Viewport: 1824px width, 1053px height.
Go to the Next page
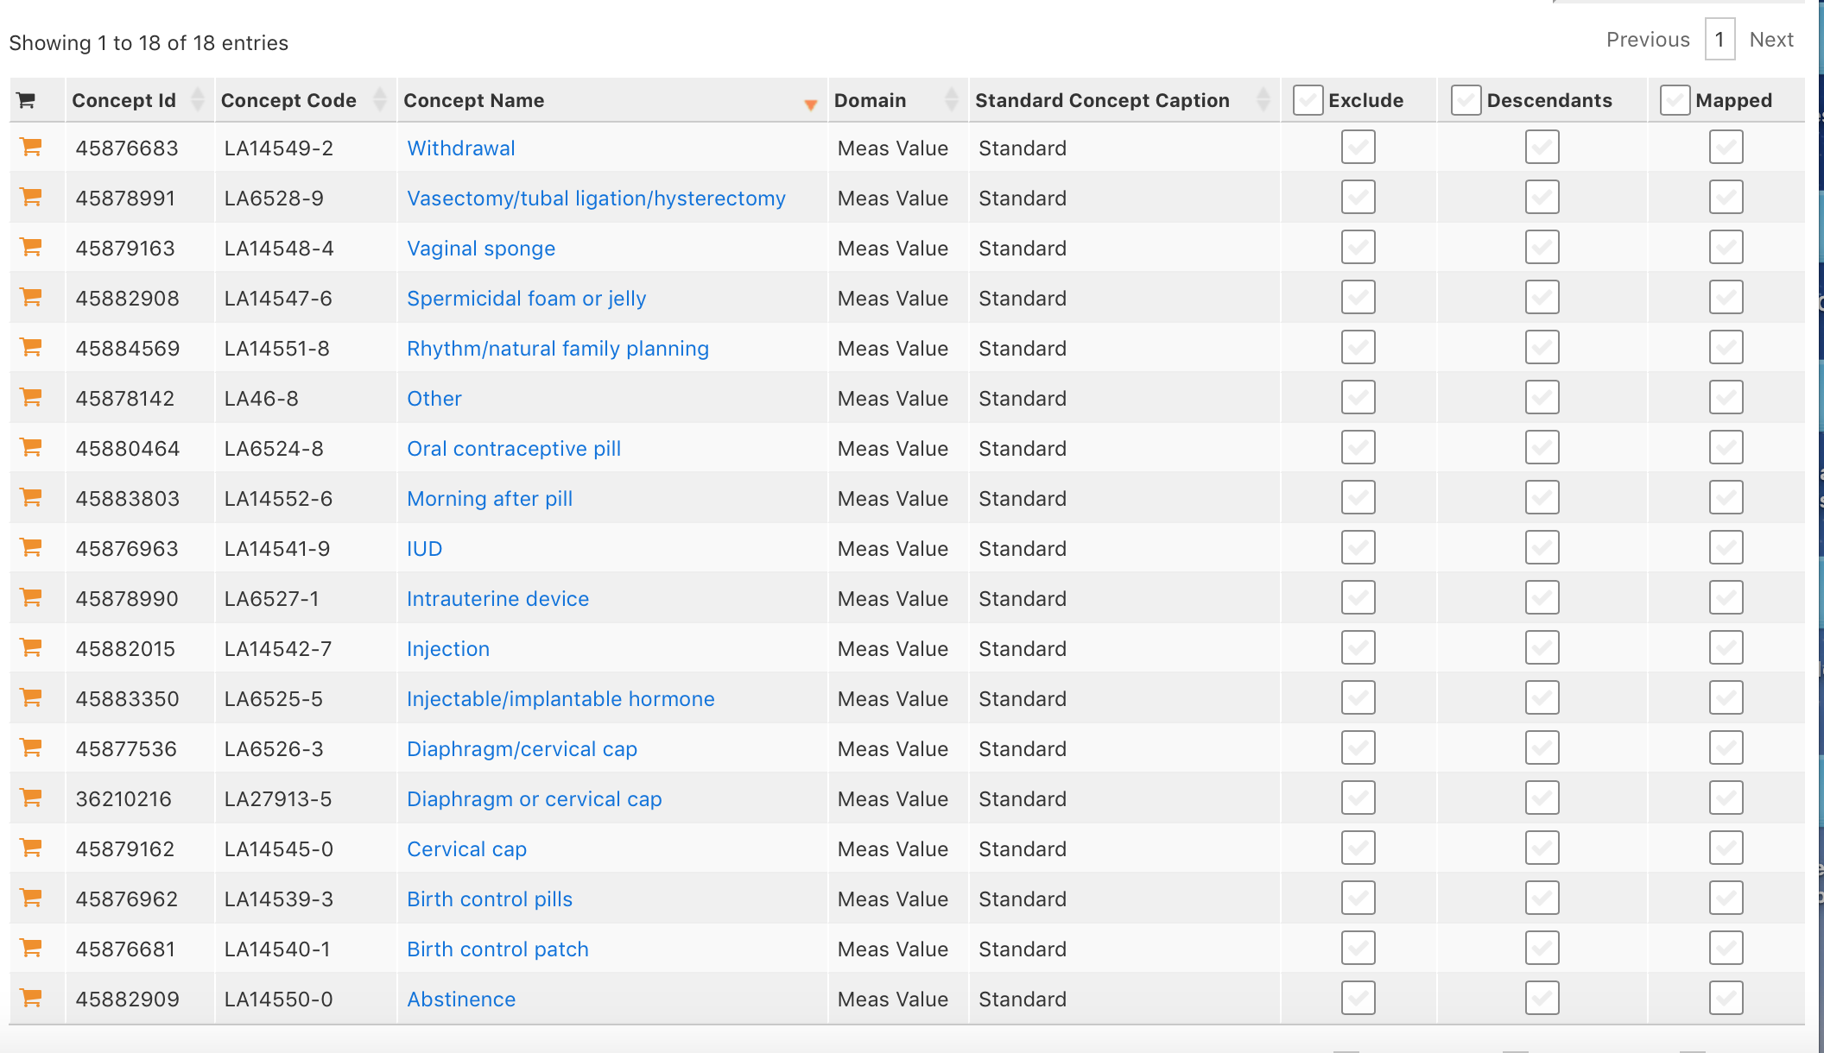click(1771, 40)
